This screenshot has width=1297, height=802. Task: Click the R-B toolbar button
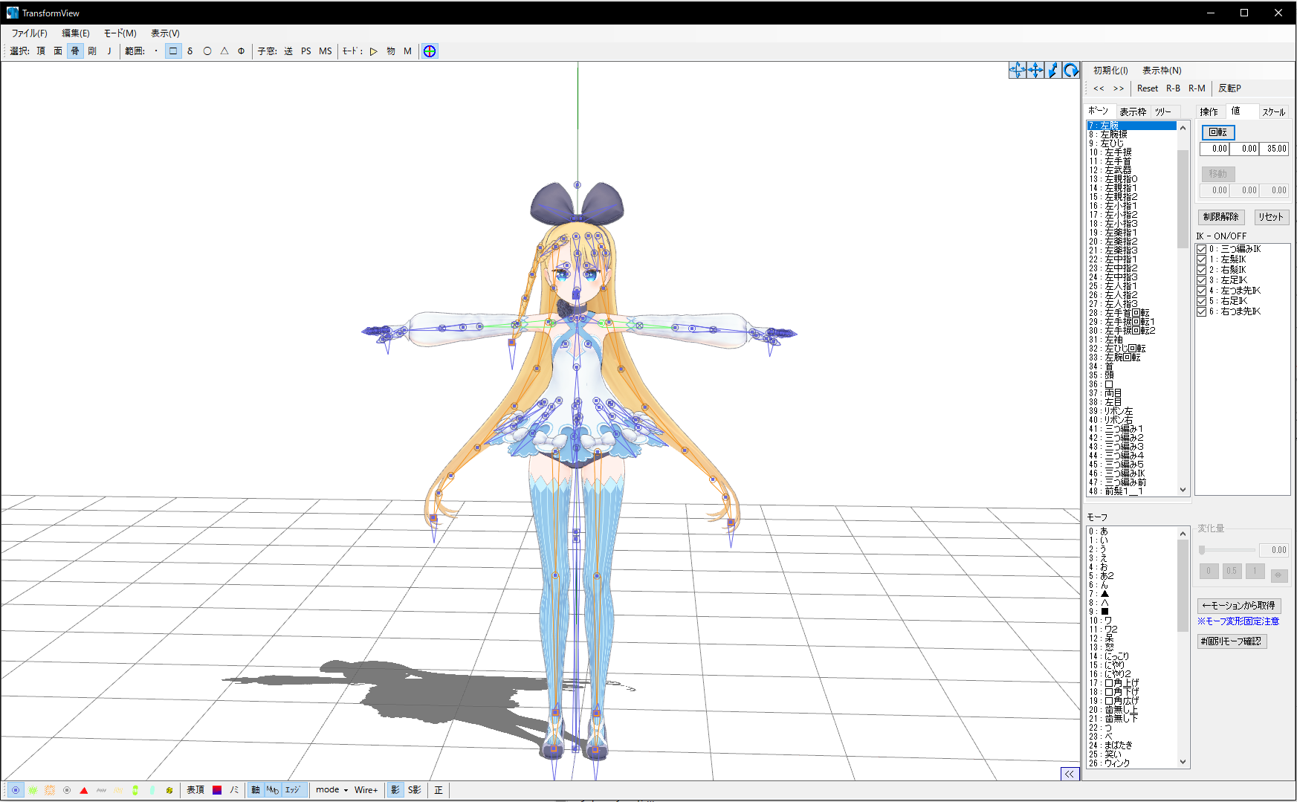coord(1173,88)
